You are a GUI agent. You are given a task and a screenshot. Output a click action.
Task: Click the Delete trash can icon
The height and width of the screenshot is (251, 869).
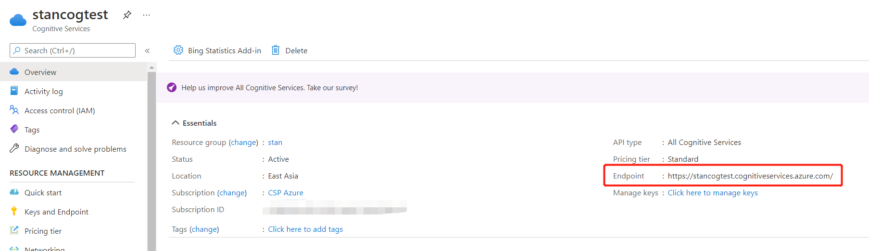point(276,50)
